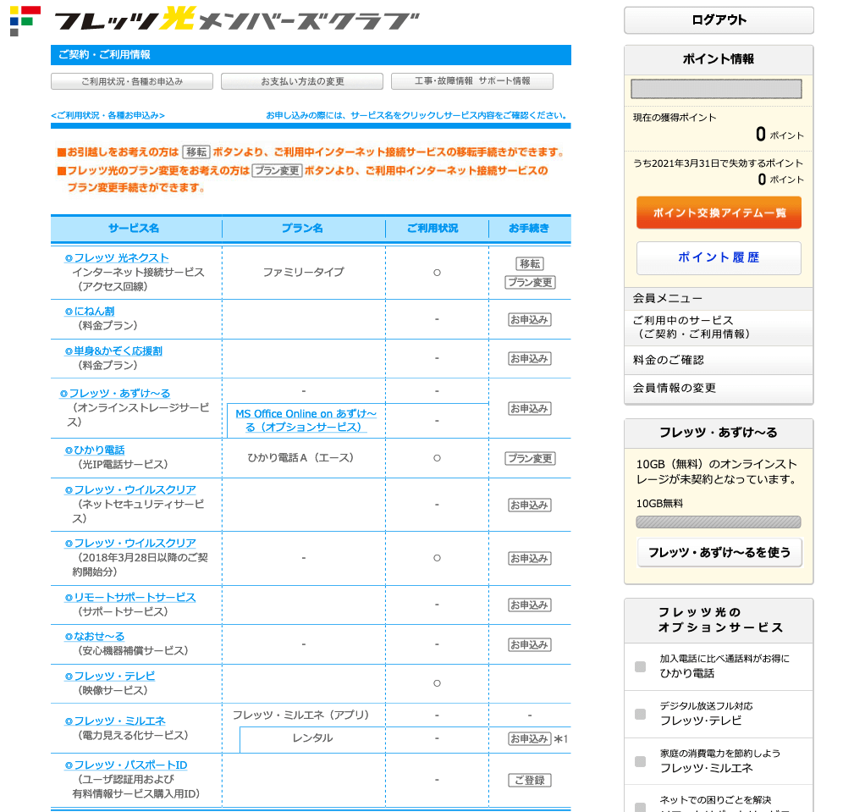The width and height of the screenshot is (843, 812).
Task: Click the フレッツ光のオプションサービス panel heading
Action: [720, 620]
